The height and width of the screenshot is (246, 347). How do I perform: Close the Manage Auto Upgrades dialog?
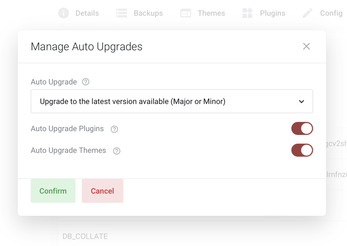306,46
